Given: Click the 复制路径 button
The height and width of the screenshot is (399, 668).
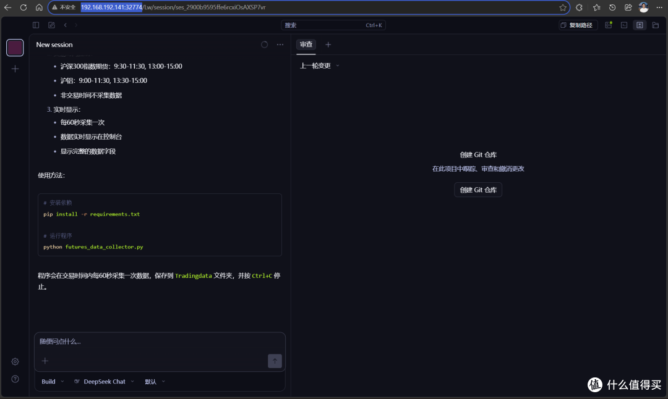Looking at the screenshot, I should point(578,25).
